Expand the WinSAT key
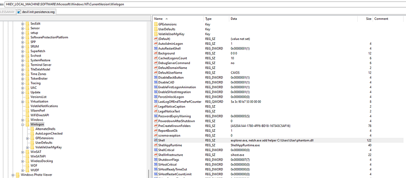This screenshot has width=406, height=178. click(x=23, y=152)
